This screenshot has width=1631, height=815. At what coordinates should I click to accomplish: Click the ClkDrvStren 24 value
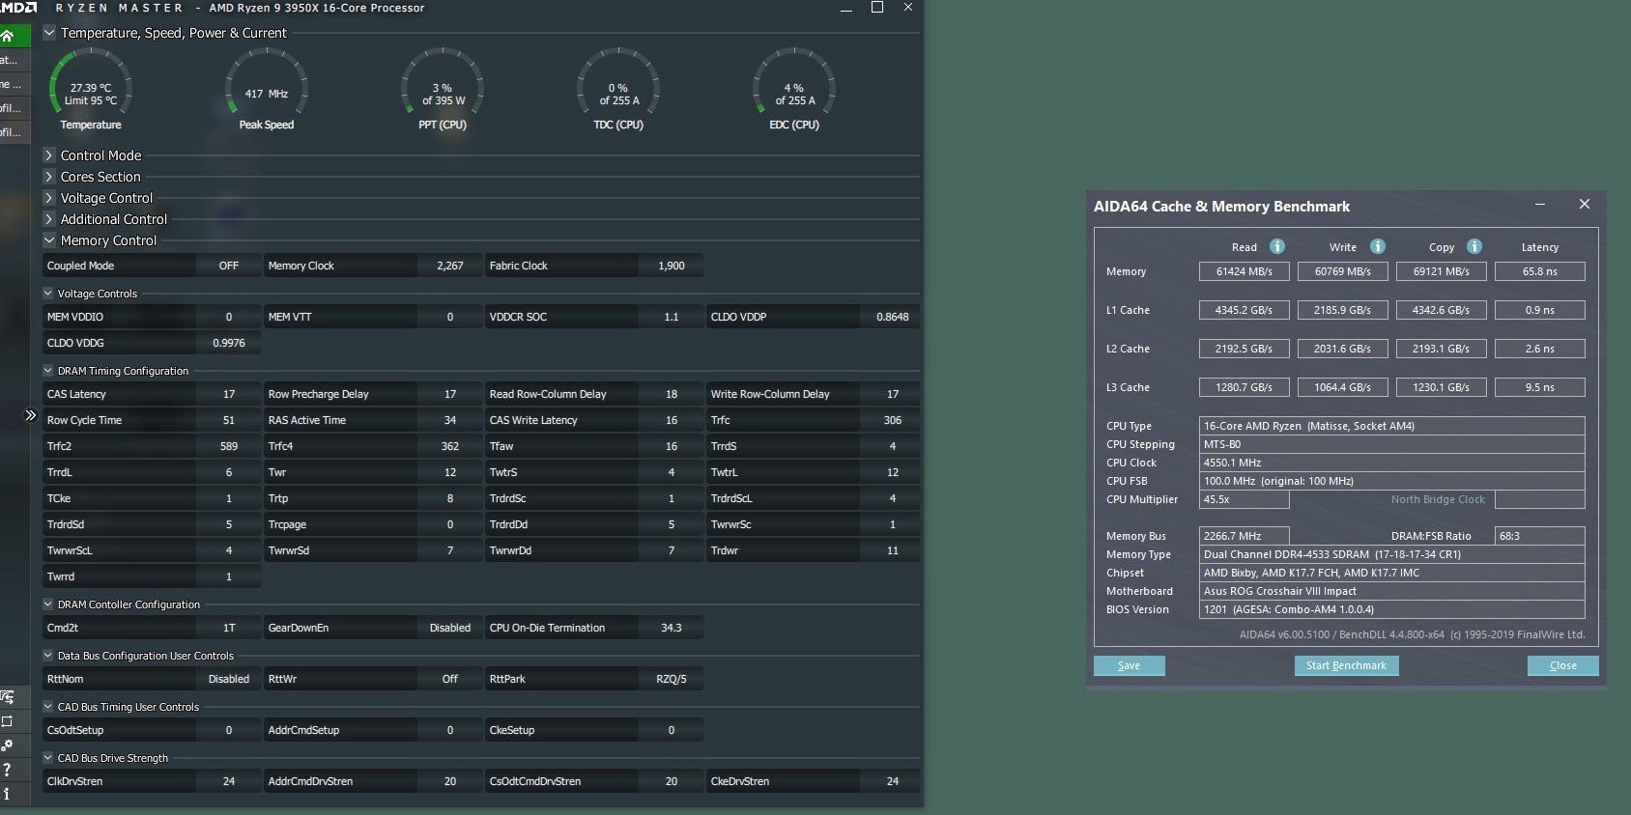click(x=229, y=781)
